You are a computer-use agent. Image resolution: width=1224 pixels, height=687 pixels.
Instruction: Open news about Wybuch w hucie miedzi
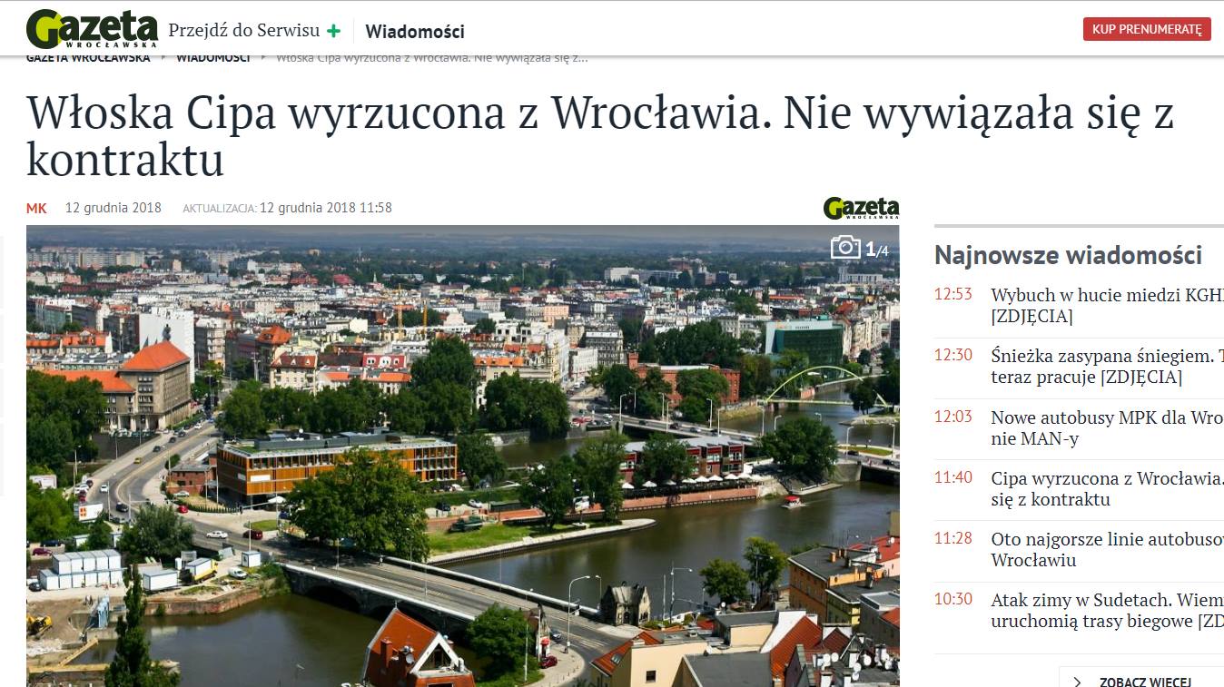click(x=1107, y=306)
